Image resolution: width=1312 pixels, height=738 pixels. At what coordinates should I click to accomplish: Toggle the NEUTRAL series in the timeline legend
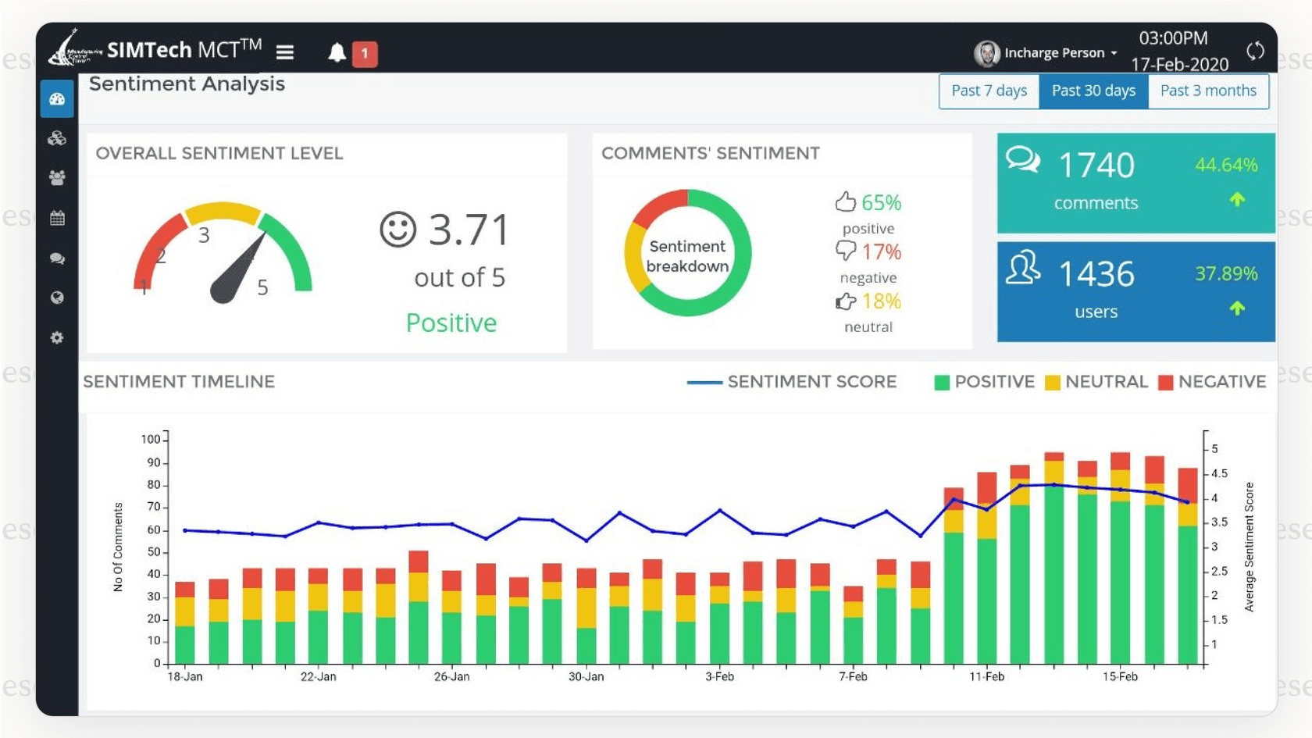tap(1096, 382)
